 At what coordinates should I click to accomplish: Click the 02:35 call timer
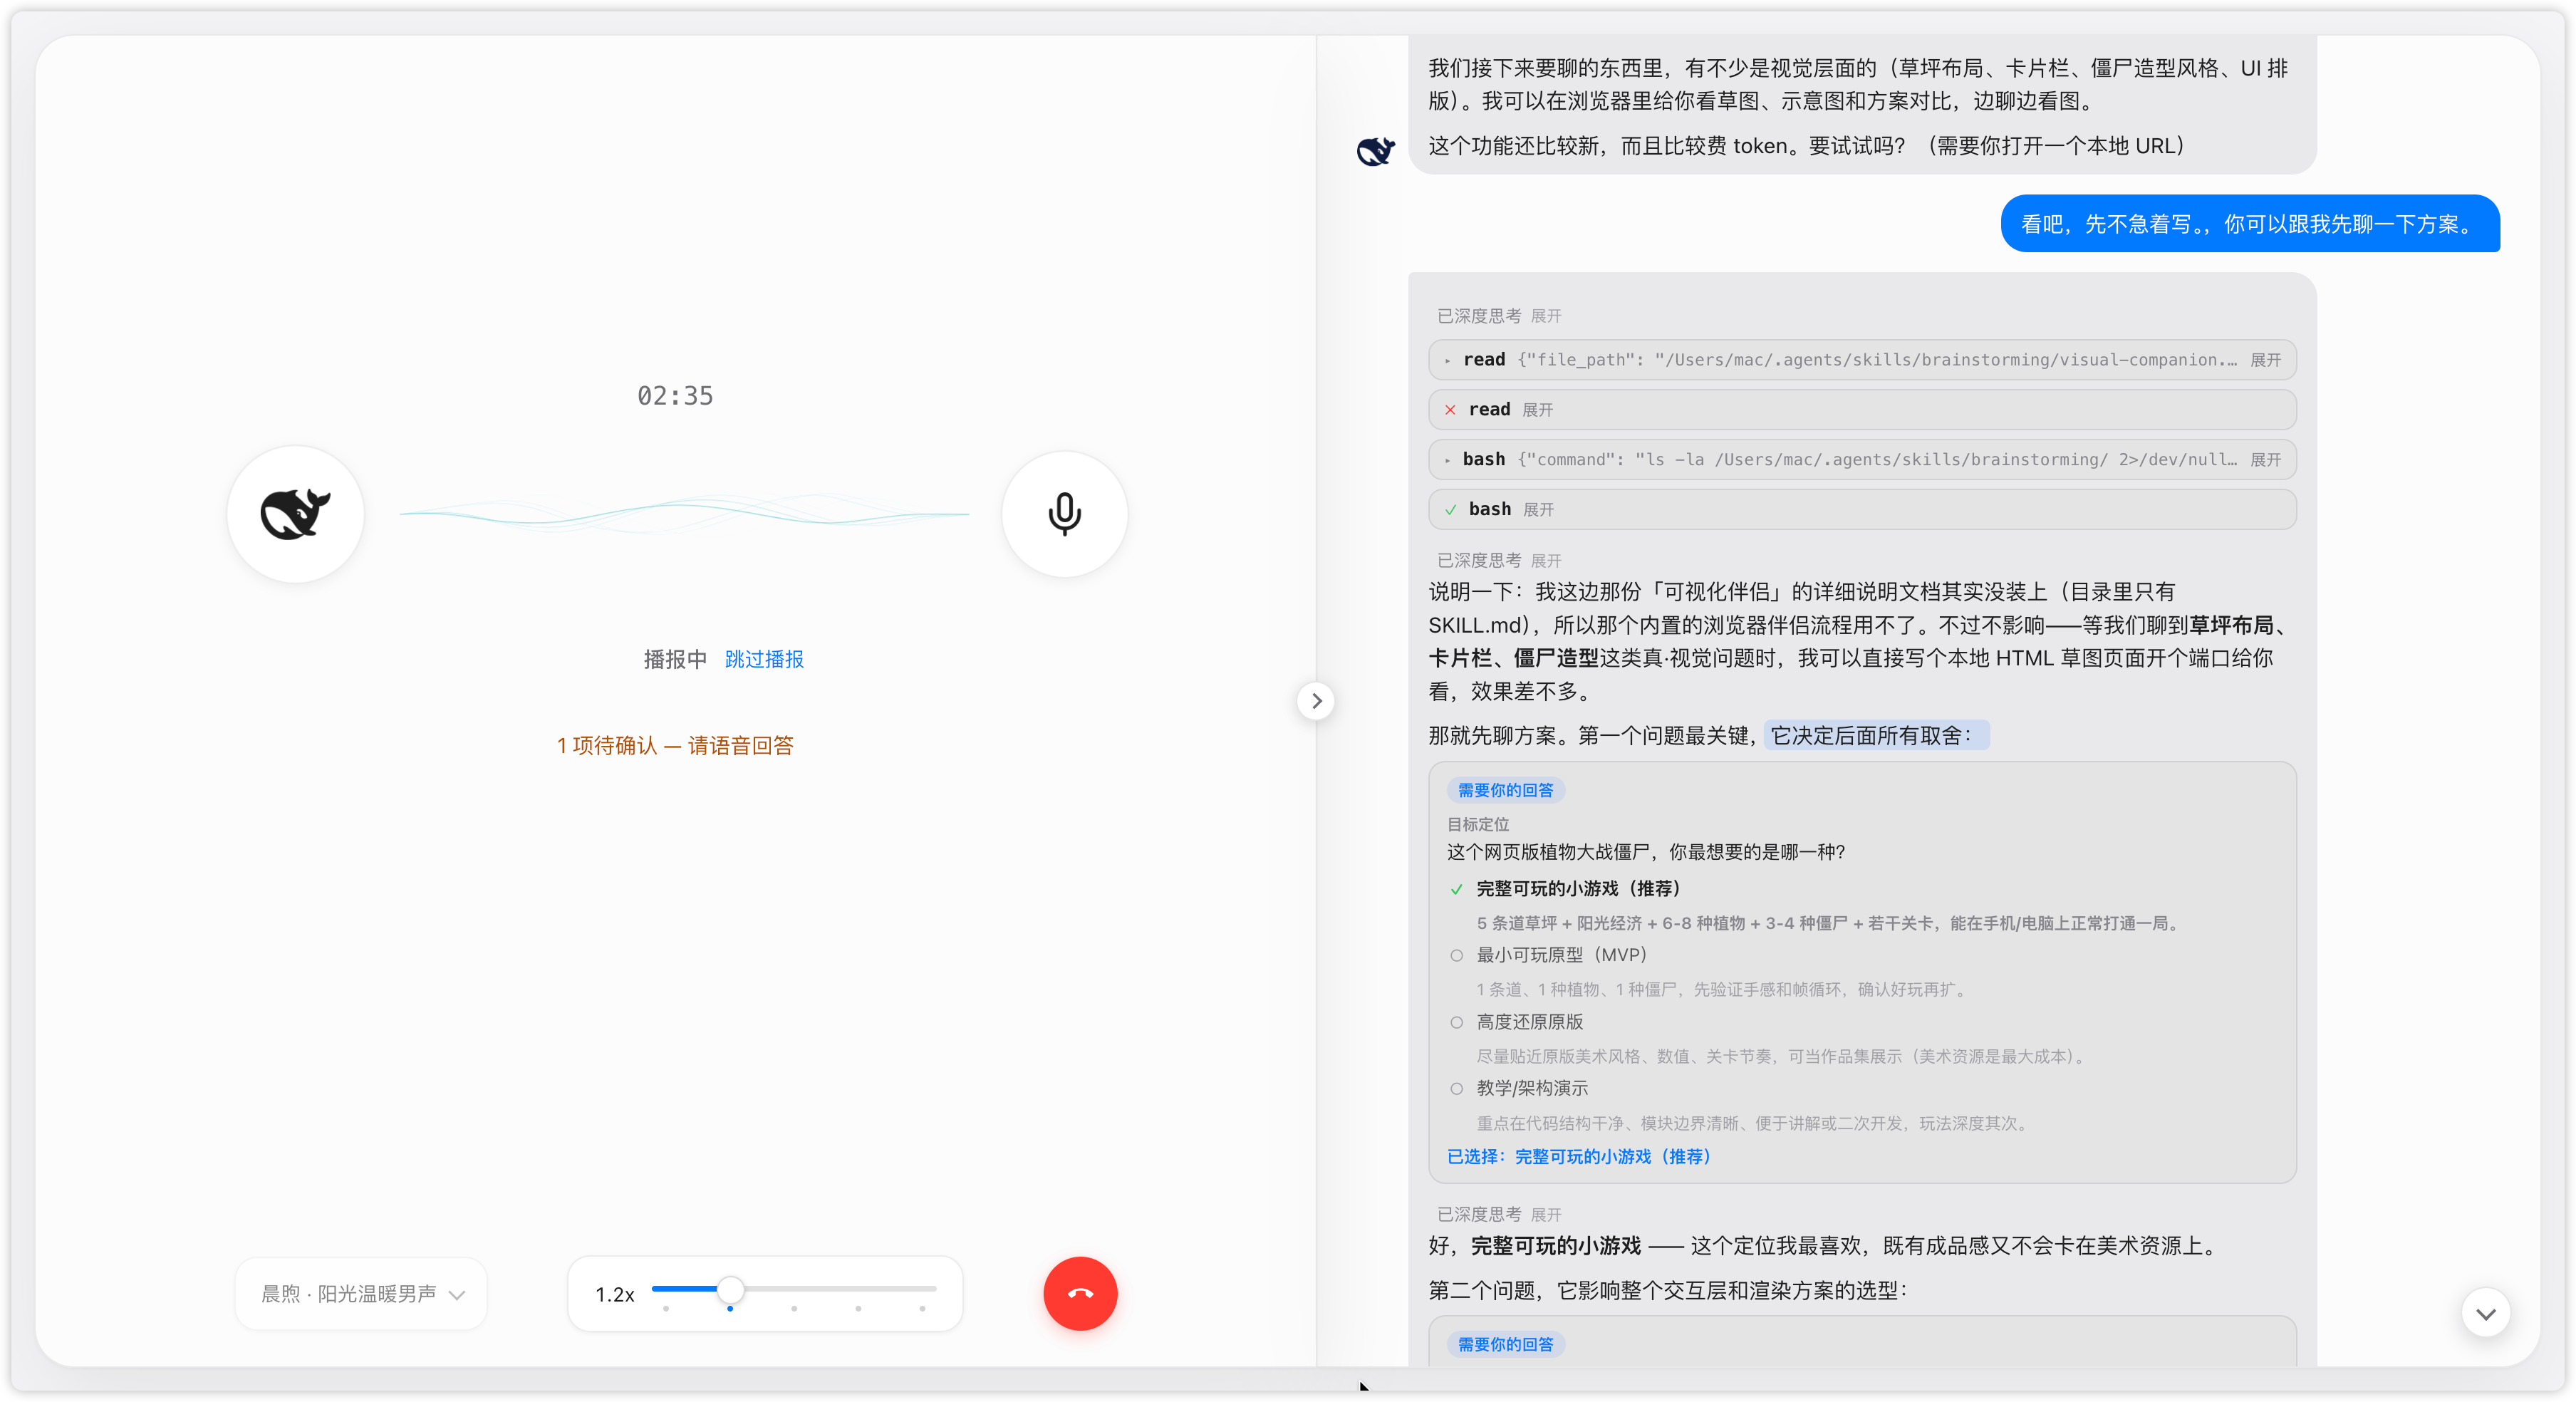pyautogui.click(x=675, y=396)
